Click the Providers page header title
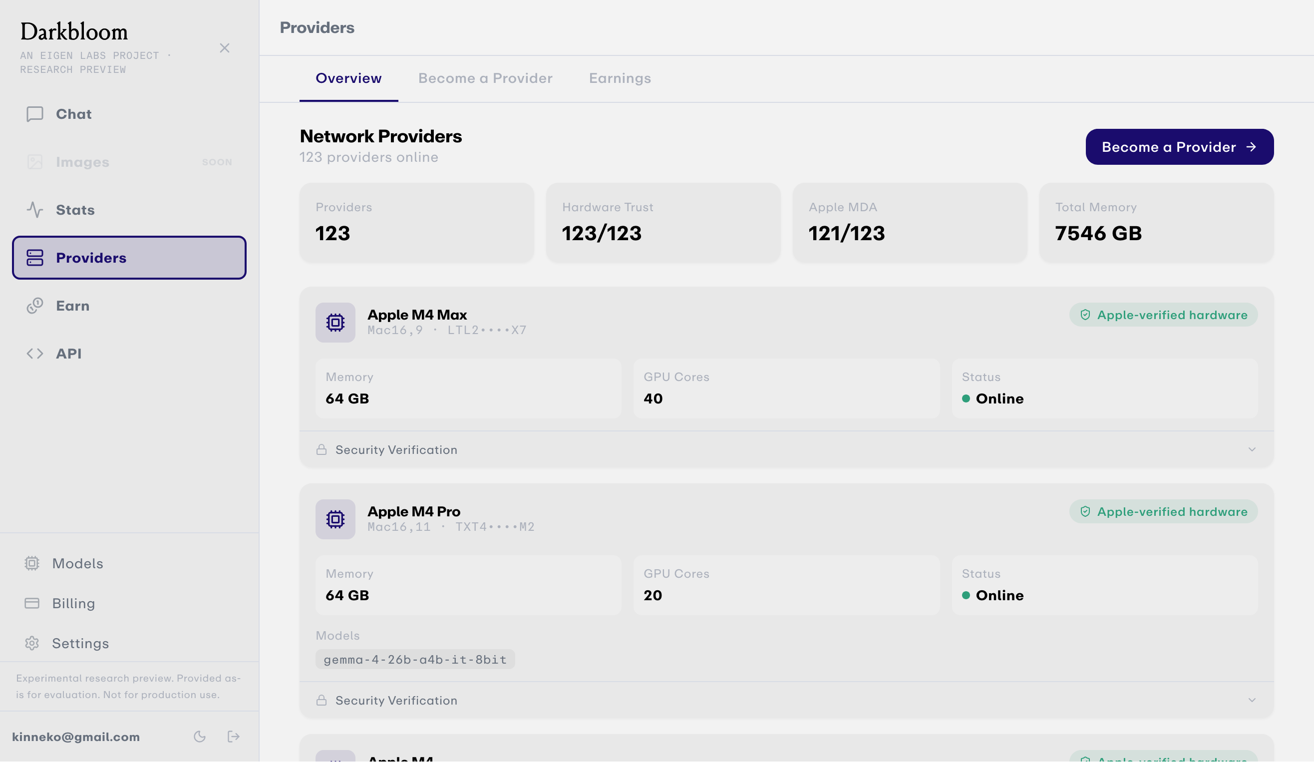The image size is (1314, 762). (x=317, y=27)
